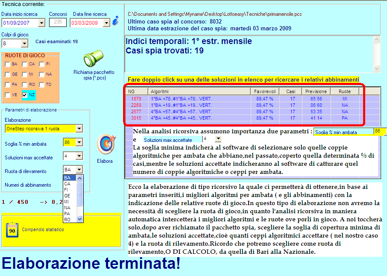Click scroll down arrow of Indici temporali box
This screenshot has width=387, height=276.
point(376,69)
